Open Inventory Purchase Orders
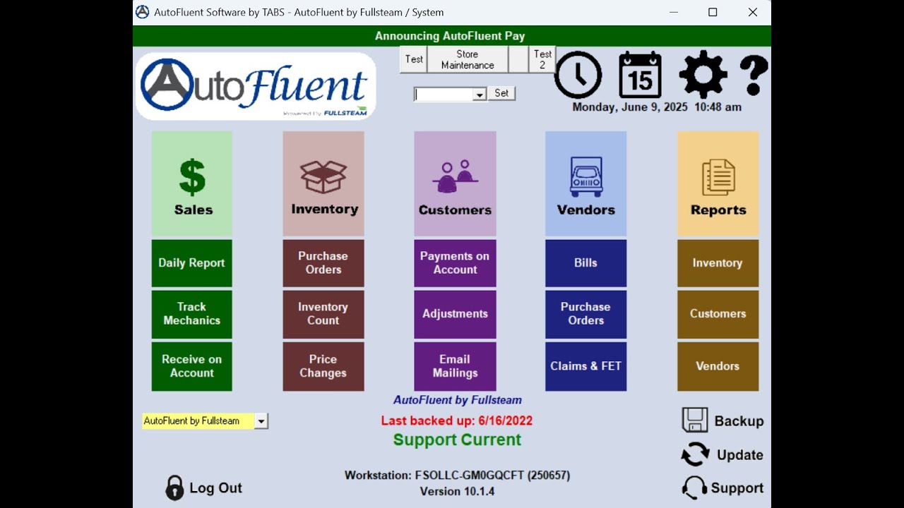Screen dimensions: 904x508 click(x=323, y=263)
